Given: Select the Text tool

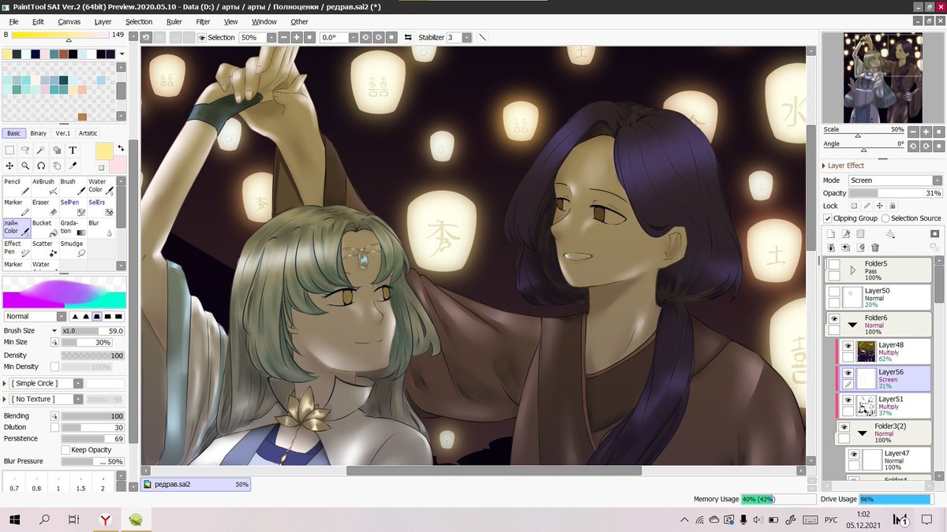Looking at the screenshot, I should coord(73,150).
